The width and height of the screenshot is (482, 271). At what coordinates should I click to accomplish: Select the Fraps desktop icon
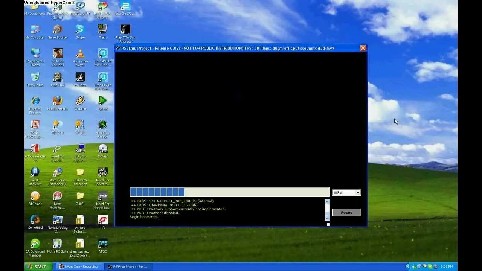[103, 32]
